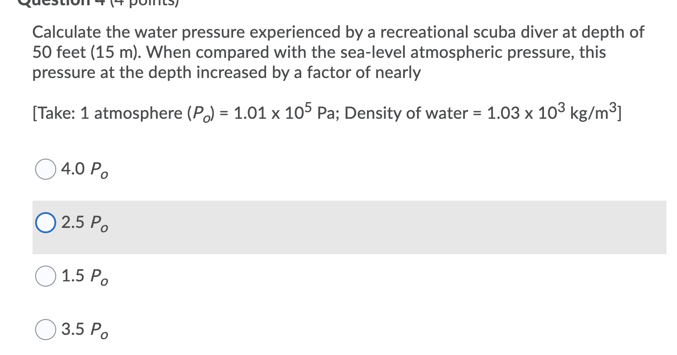Click the circle next to 2.5 Po
Image resolution: width=677 pixels, height=355 pixels.
[45, 223]
